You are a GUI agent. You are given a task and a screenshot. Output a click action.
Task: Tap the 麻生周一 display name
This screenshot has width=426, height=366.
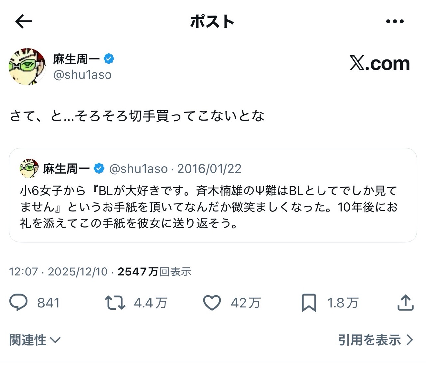click(x=76, y=59)
